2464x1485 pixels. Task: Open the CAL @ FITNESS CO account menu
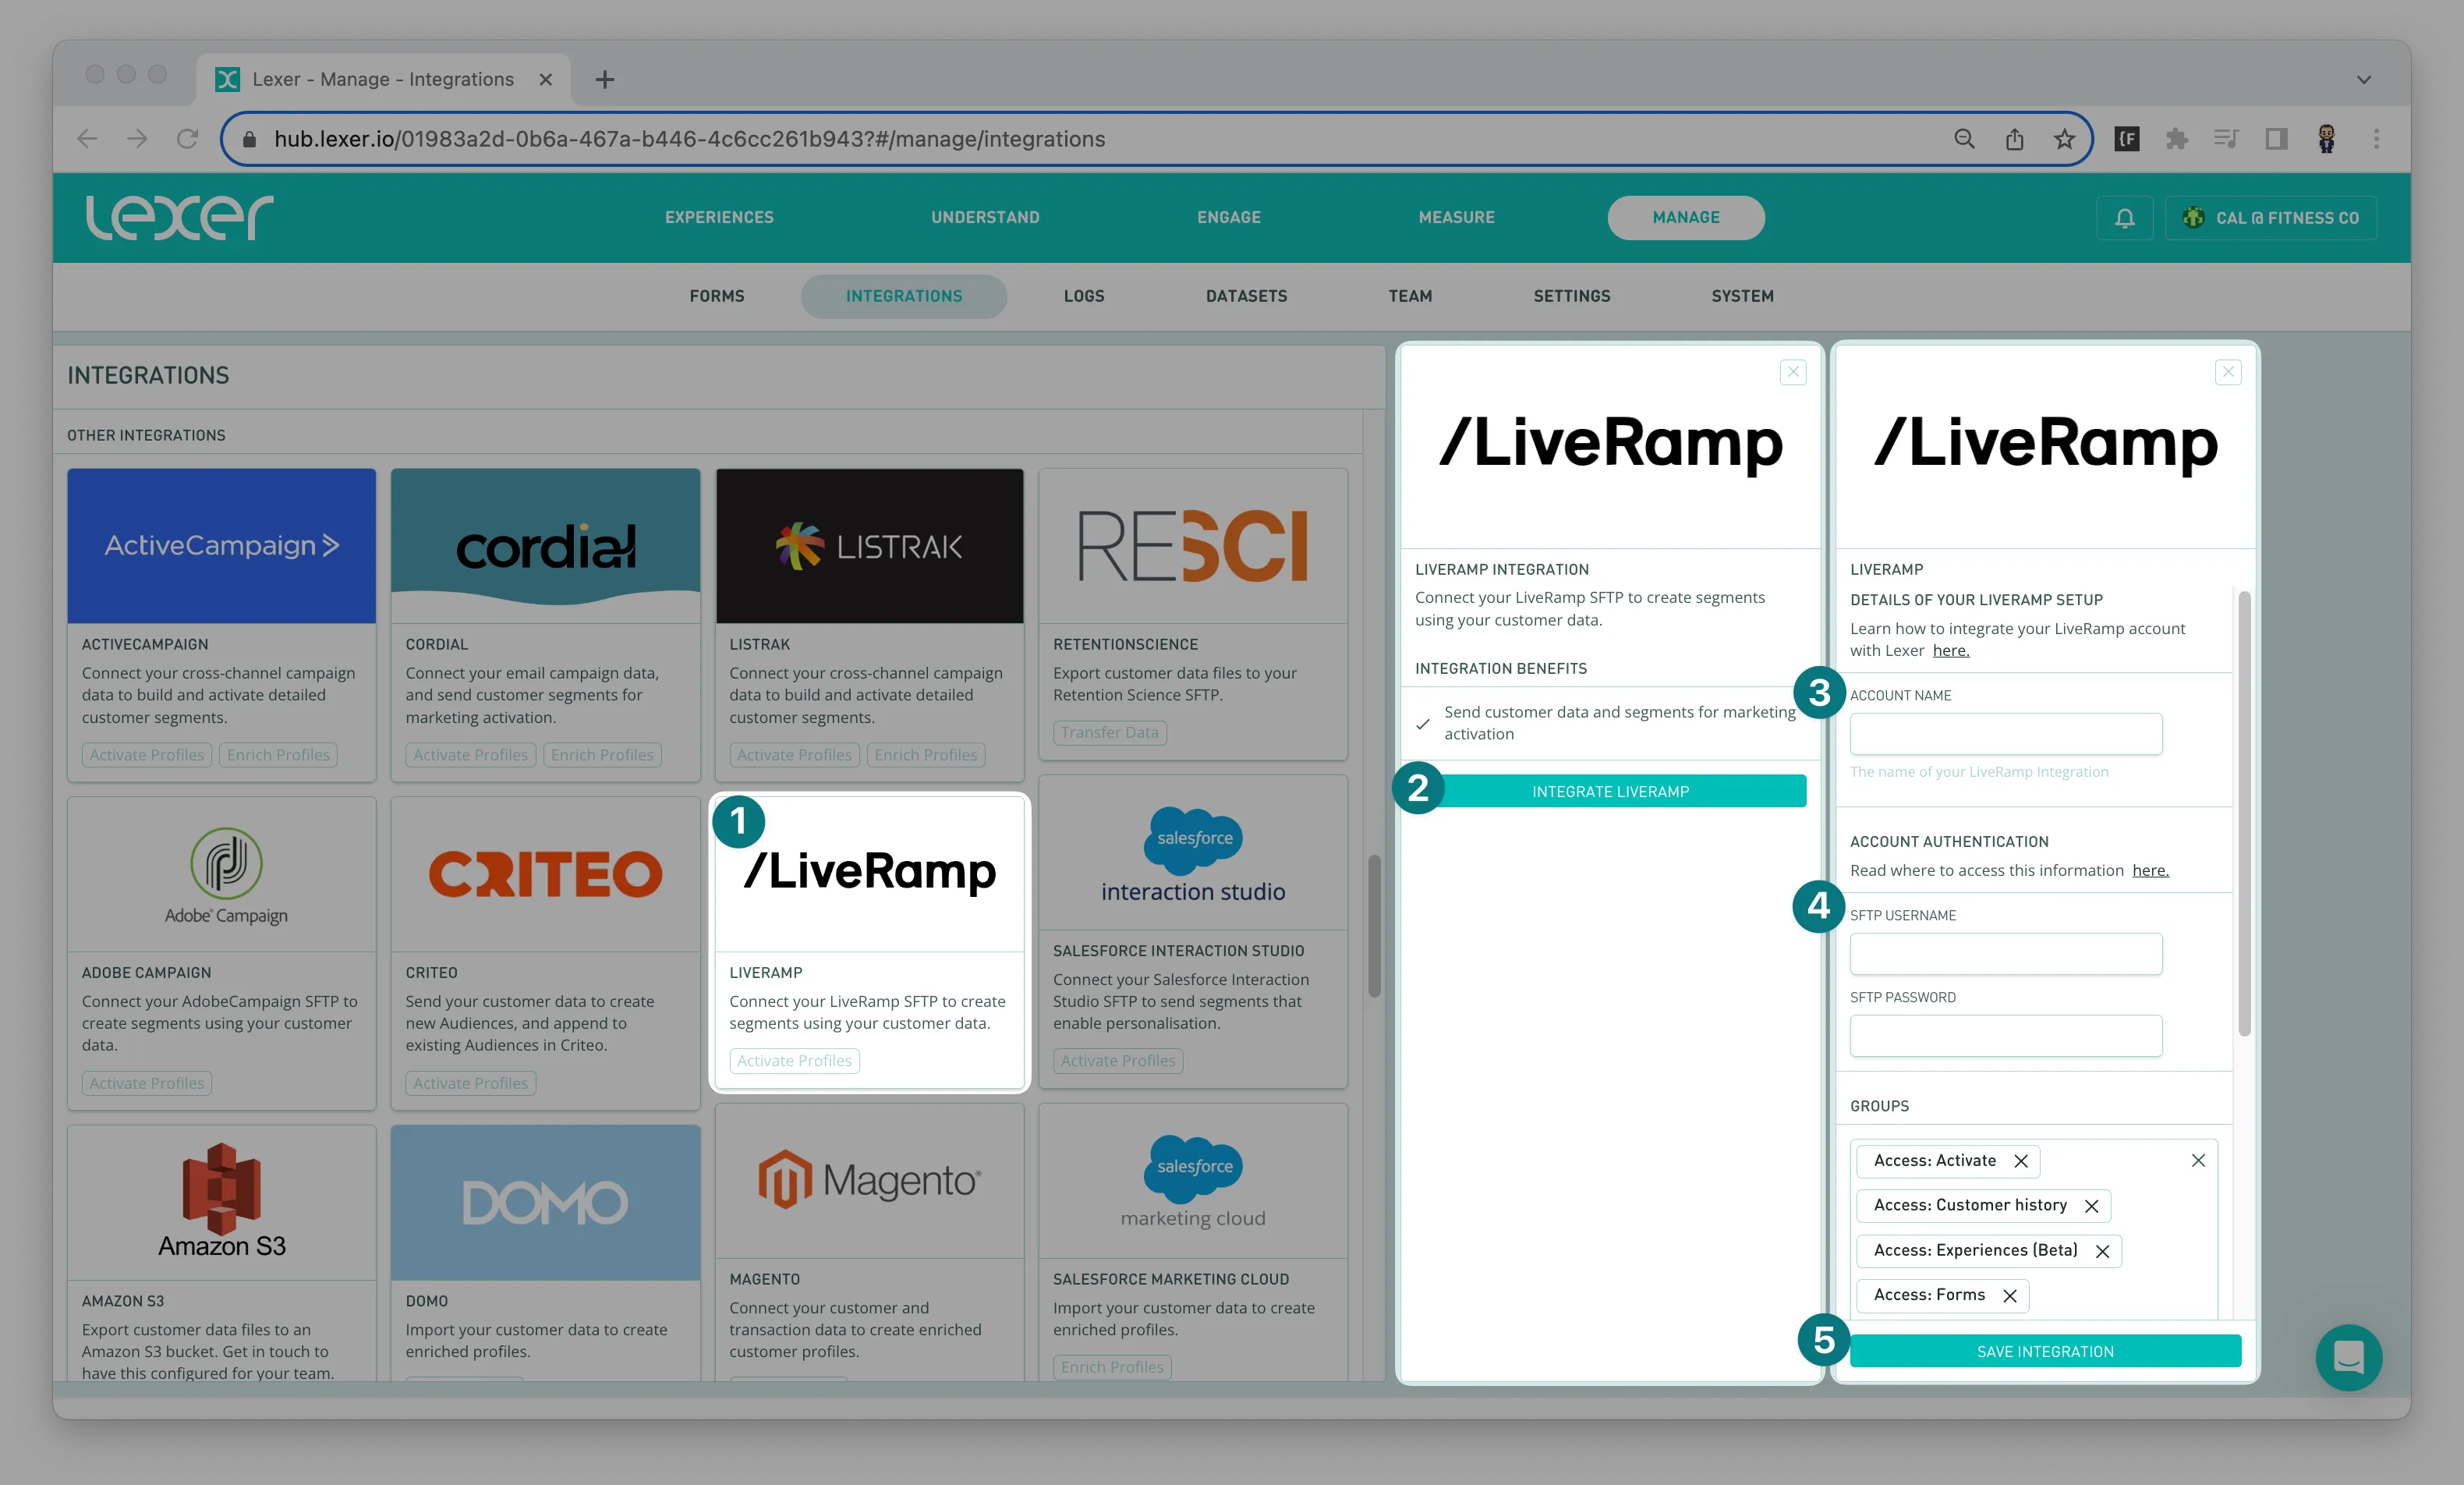(2271, 218)
